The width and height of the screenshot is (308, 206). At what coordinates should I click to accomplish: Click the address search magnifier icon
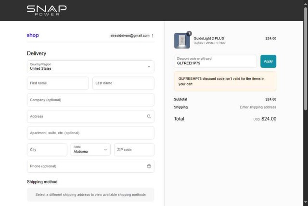click(149, 116)
